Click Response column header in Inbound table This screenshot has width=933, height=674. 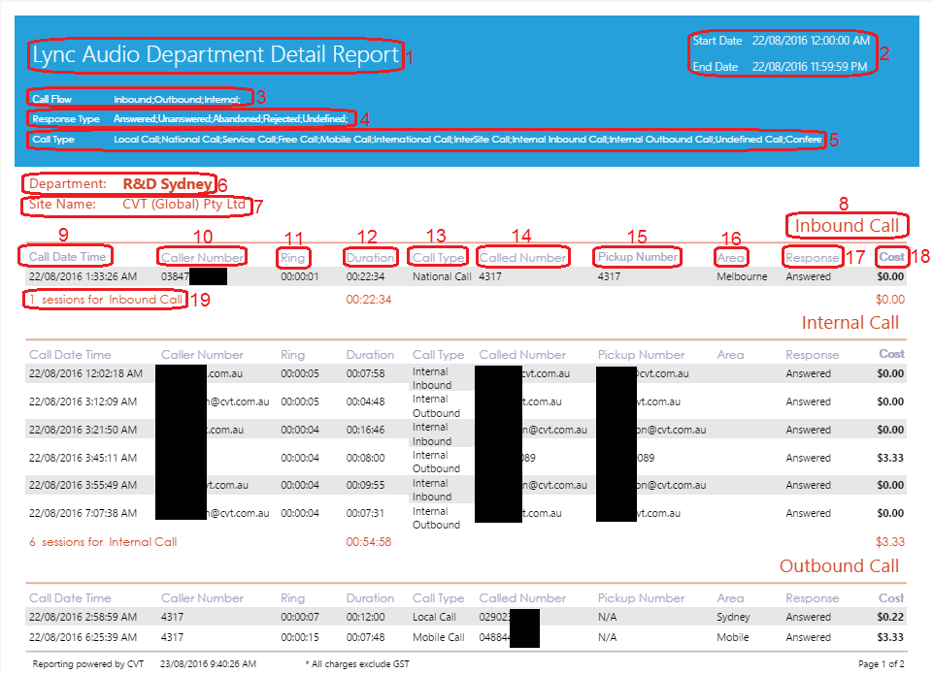click(812, 257)
